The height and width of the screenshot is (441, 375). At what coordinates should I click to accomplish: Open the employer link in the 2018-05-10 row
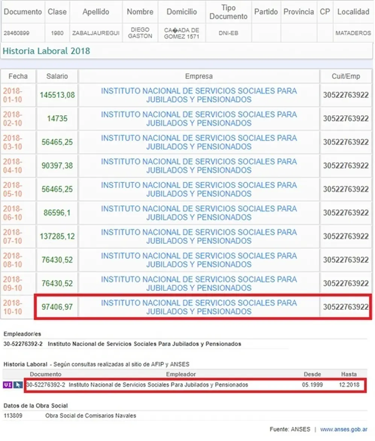[x=199, y=189]
